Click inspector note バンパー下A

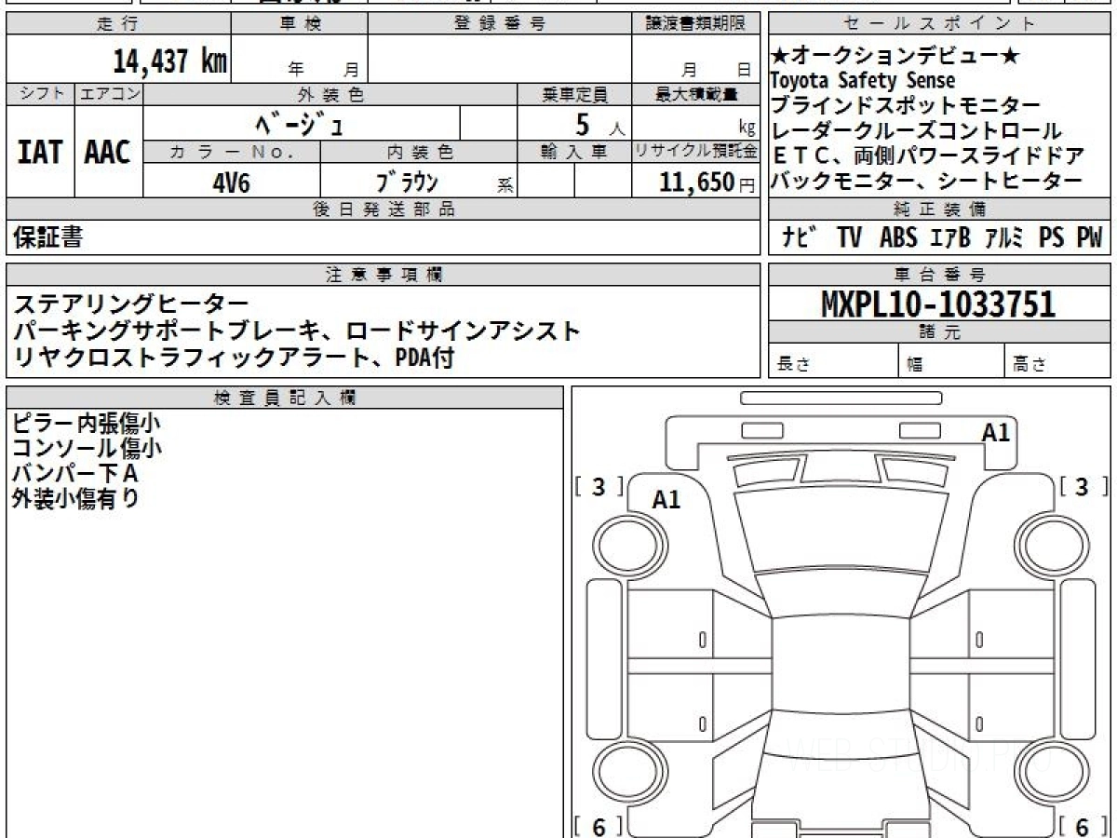pyautogui.click(x=74, y=473)
